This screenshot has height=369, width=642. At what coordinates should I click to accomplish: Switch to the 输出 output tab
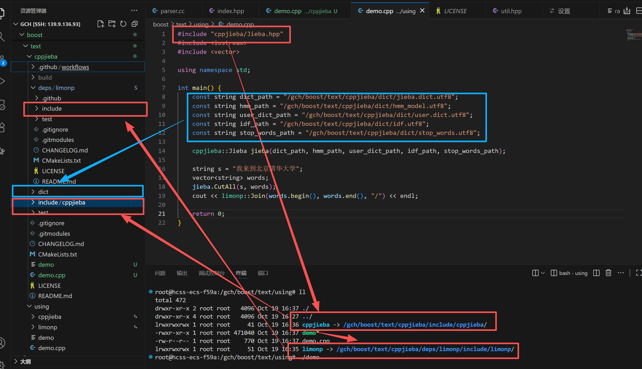(182, 273)
